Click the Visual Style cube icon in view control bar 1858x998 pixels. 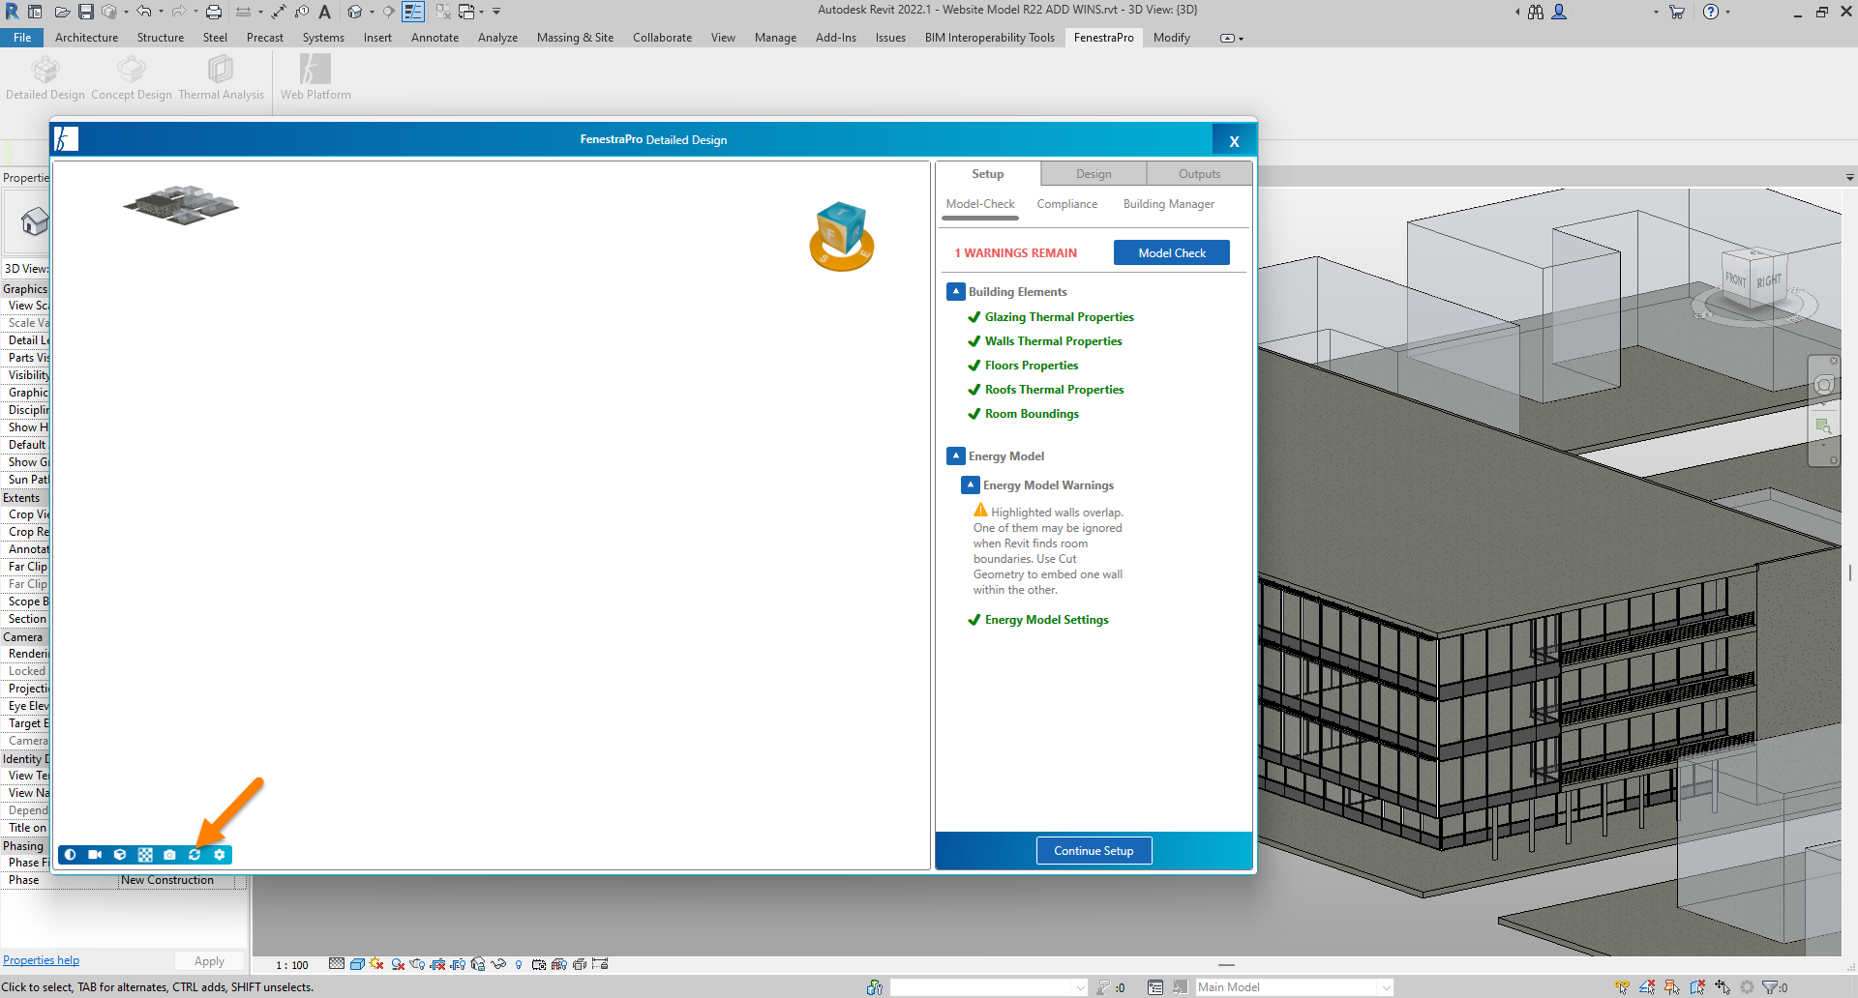tap(357, 964)
